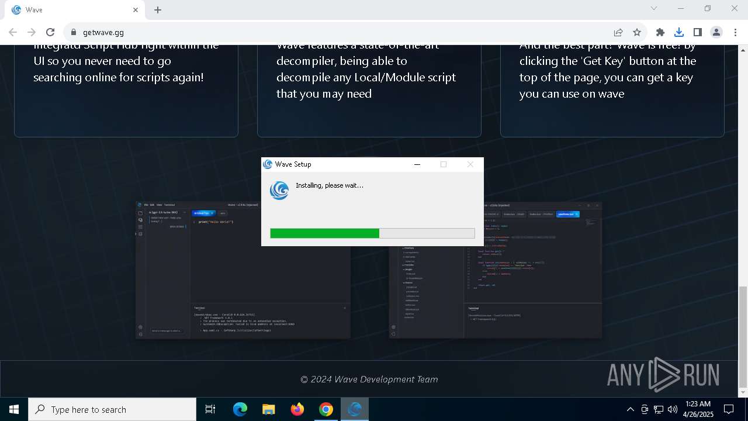The width and height of the screenshot is (748, 421).
Task: Show hidden system tray icons
Action: [x=630, y=409]
